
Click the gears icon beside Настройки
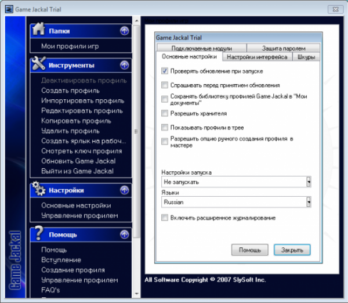point(39,189)
